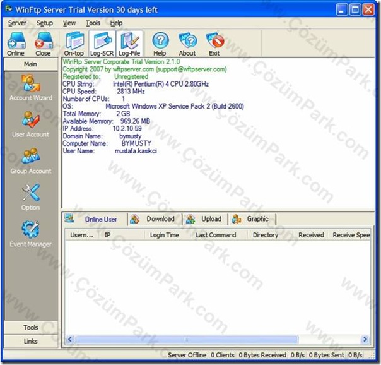Click the OS Windows XP line
The image size is (381, 365).
click(153, 106)
